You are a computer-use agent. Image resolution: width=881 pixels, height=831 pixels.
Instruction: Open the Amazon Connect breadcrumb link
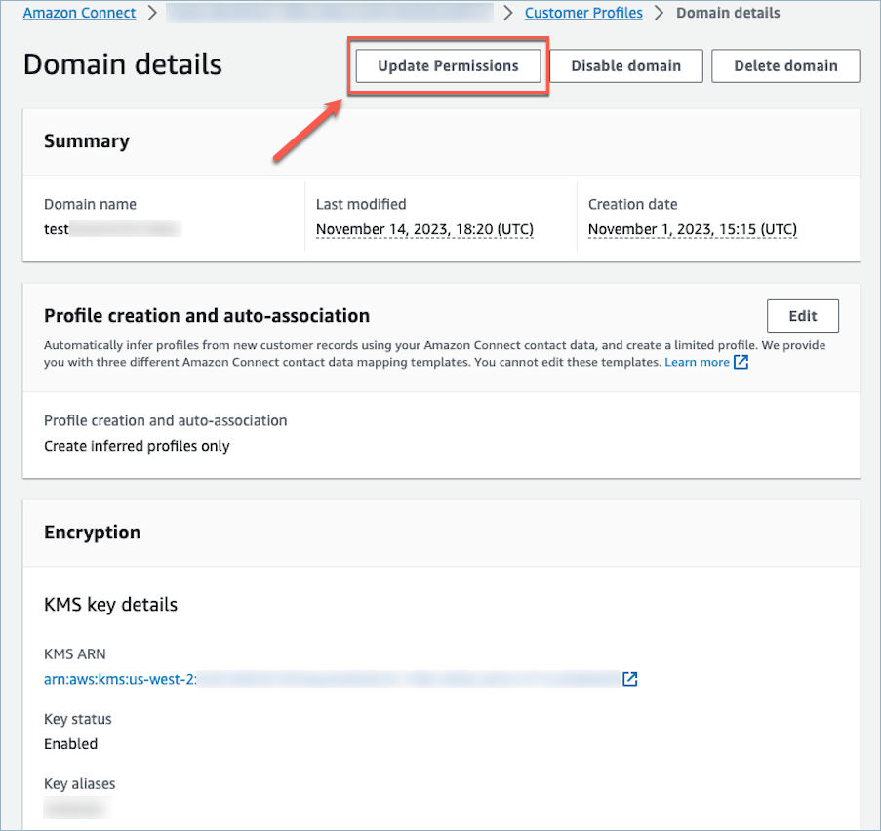point(78,13)
